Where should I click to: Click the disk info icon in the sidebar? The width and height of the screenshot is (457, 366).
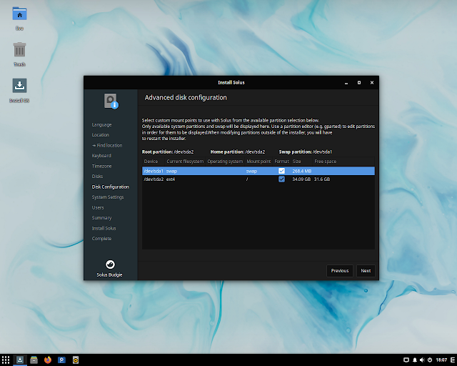click(111, 102)
